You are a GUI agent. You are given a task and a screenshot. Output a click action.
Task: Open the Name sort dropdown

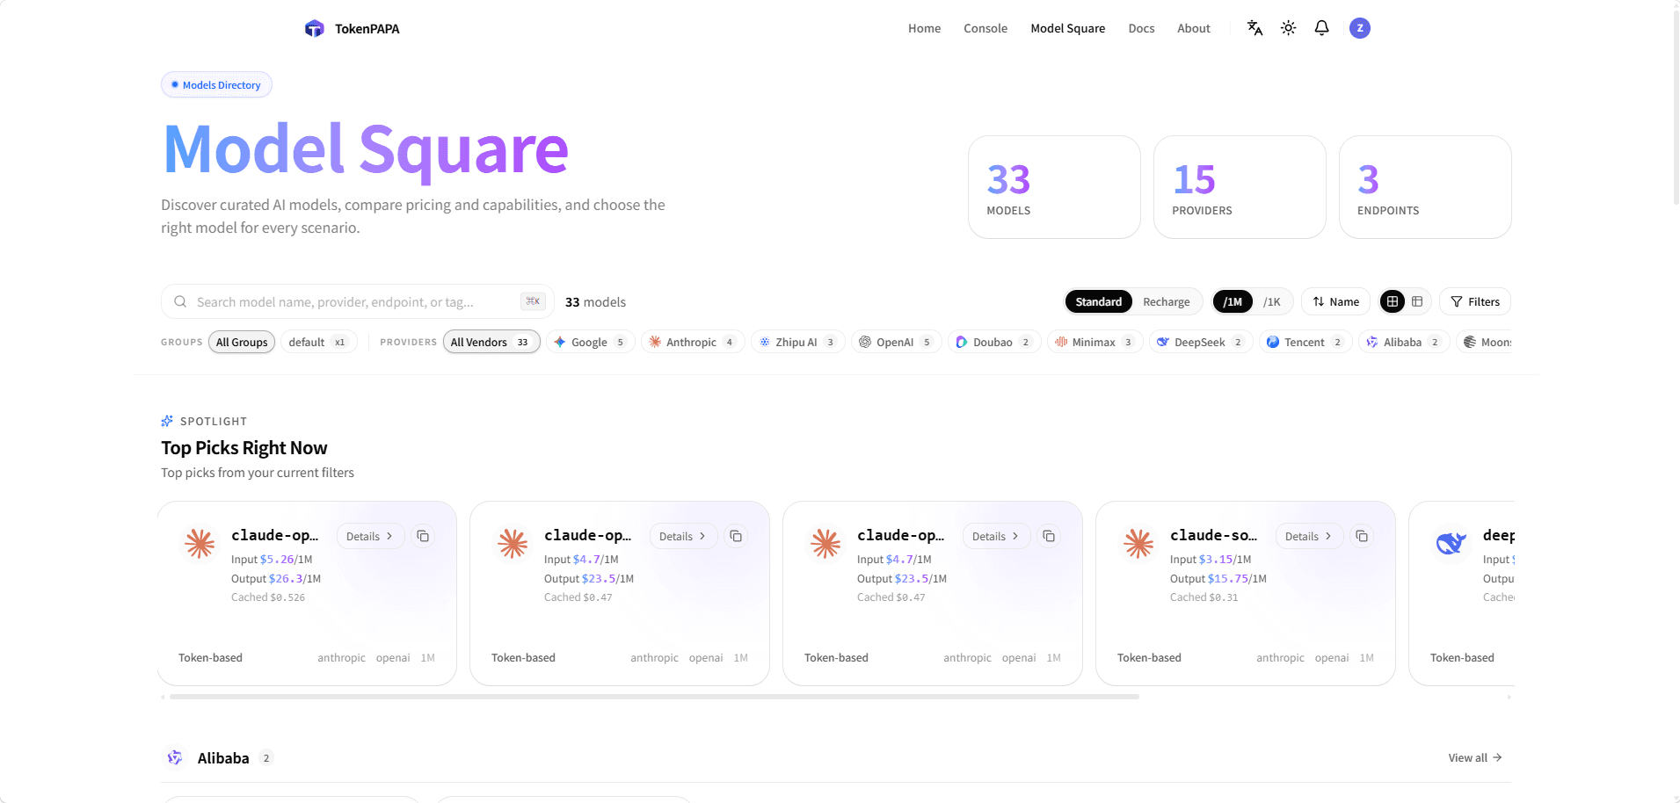(1335, 301)
